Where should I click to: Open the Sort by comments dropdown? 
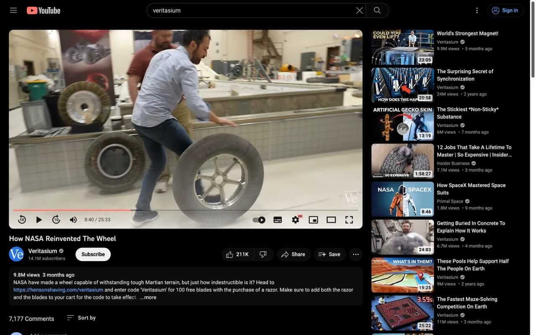pos(81,318)
